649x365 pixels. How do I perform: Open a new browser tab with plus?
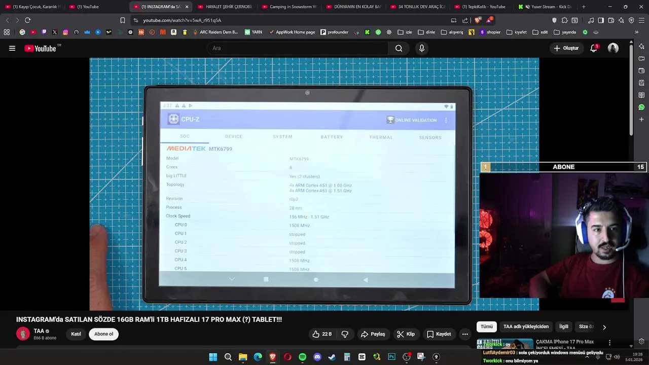(x=584, y=7)
